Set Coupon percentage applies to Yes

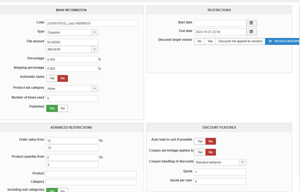[200, 152]
